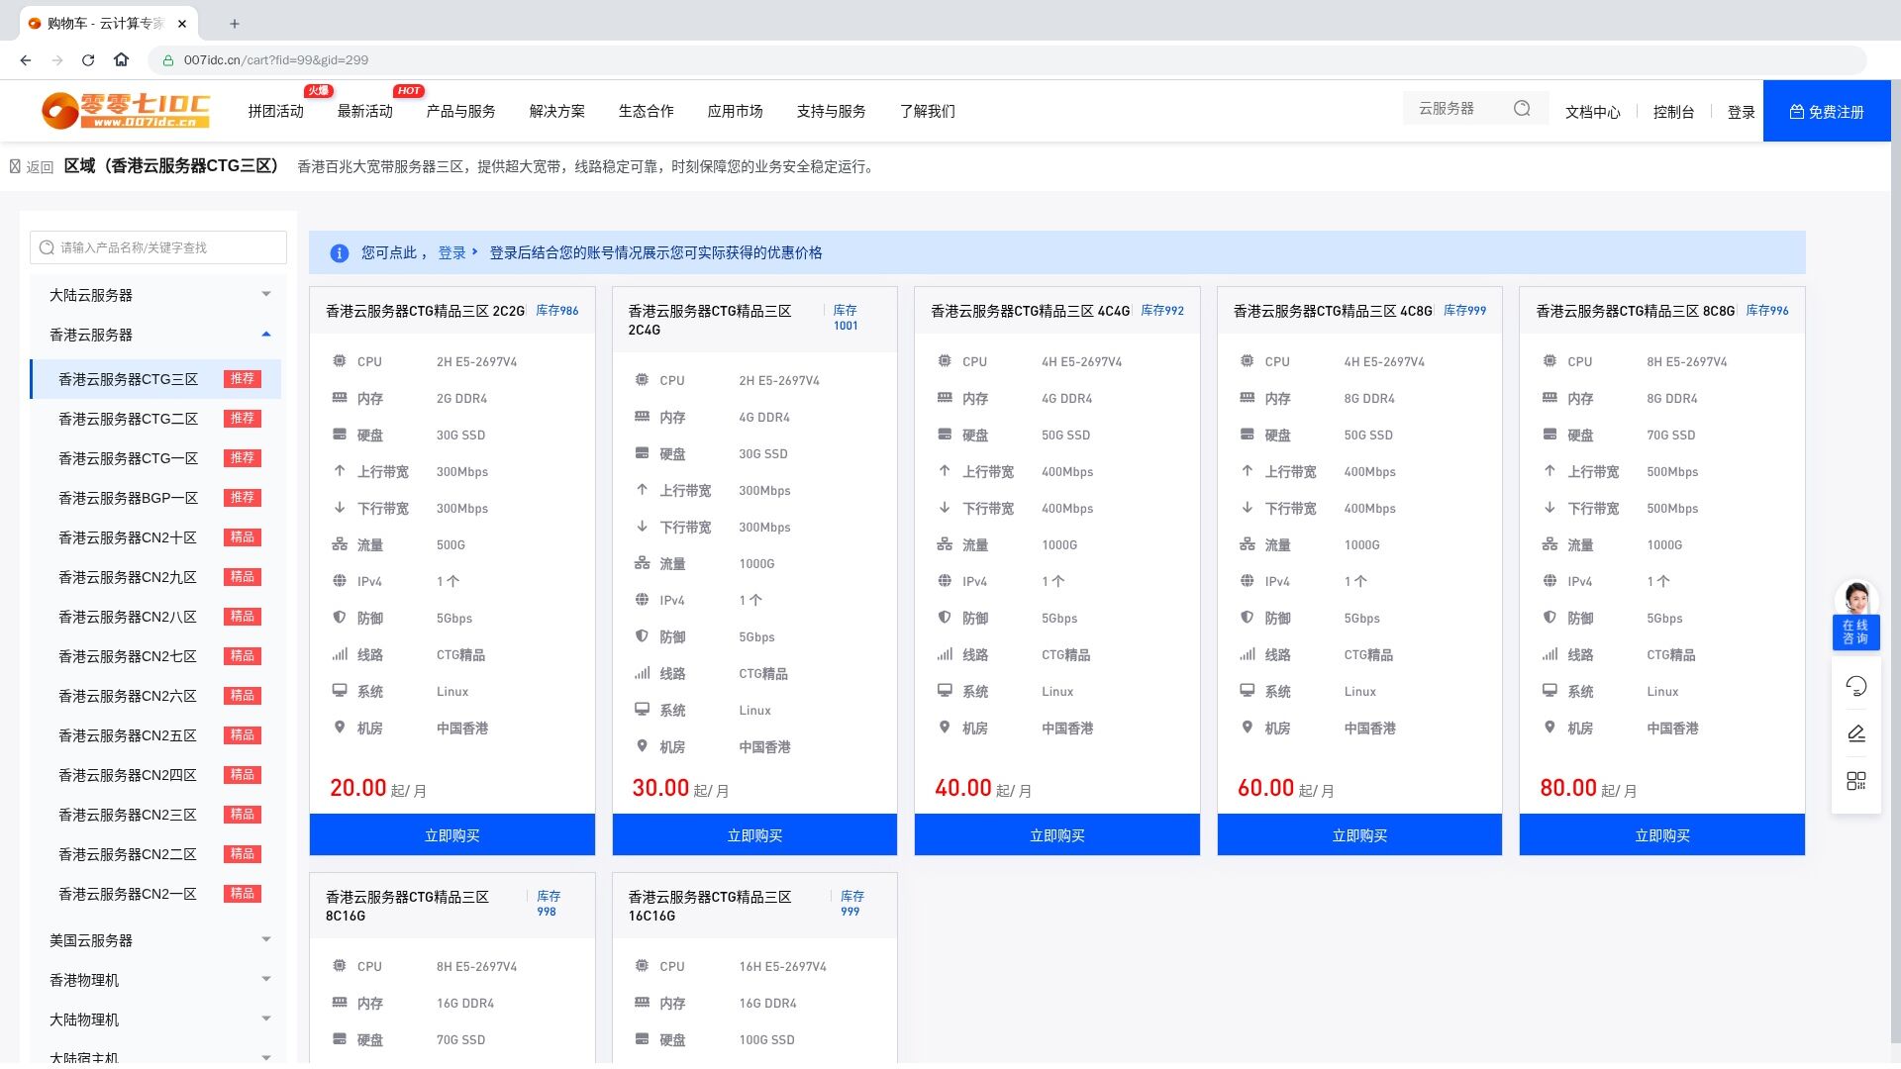
Task: Open the 生态合作 menu
Action: [x=647, y=111]
